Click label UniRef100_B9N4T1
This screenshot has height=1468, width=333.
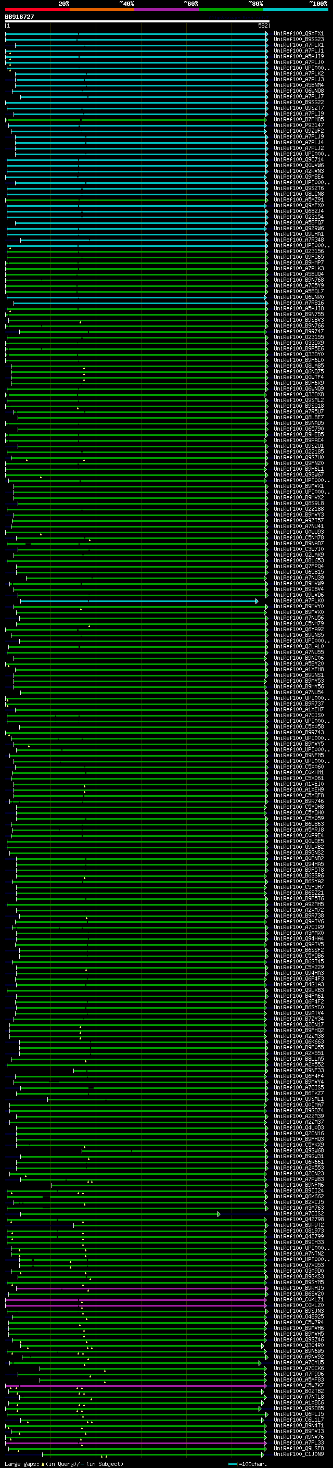coord(298,1425)
